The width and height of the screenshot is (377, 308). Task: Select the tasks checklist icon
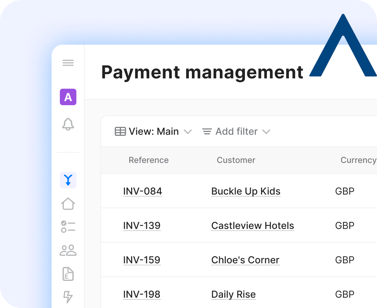point(68,227)
